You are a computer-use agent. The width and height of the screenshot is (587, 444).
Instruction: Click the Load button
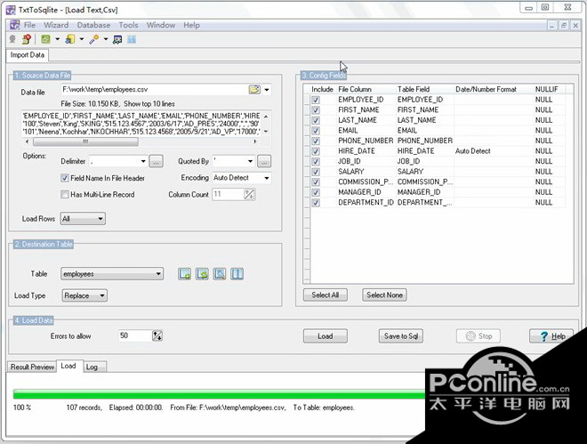point(326,336)
